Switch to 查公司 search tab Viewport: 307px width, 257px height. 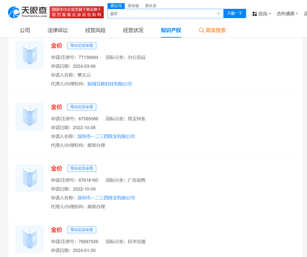pos(116,6)
